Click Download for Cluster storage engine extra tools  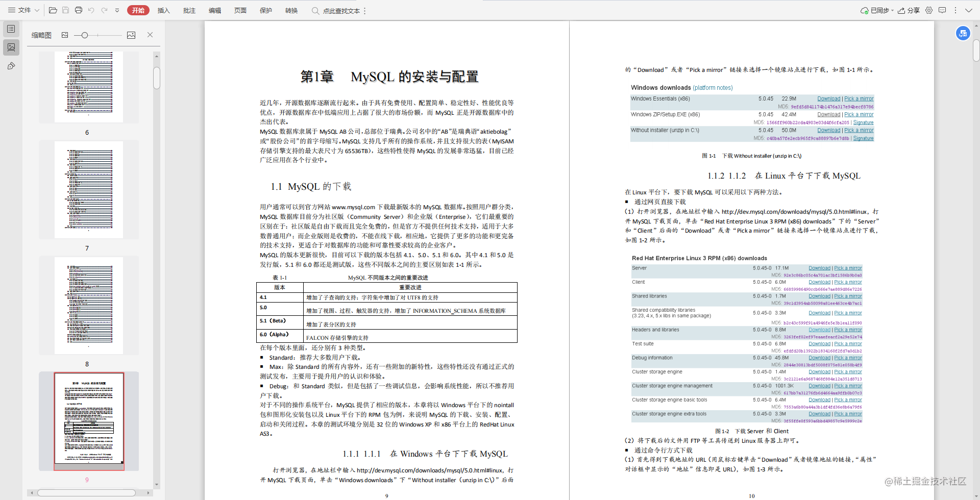coord(819,414)
